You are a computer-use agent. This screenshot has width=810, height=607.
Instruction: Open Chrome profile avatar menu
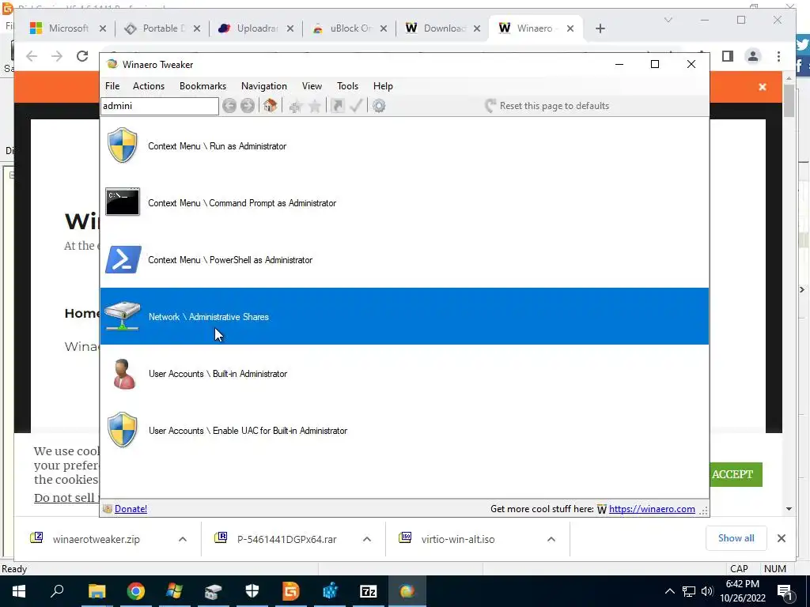753,56
